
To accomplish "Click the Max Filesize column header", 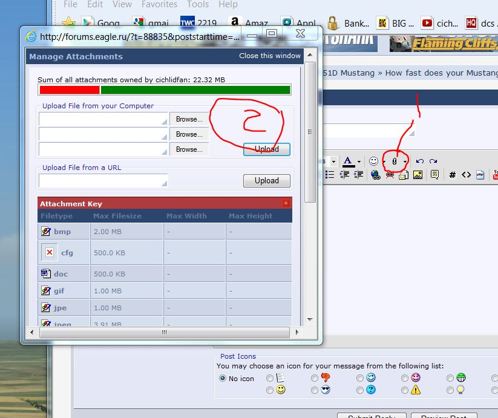I will coord(117,216).
